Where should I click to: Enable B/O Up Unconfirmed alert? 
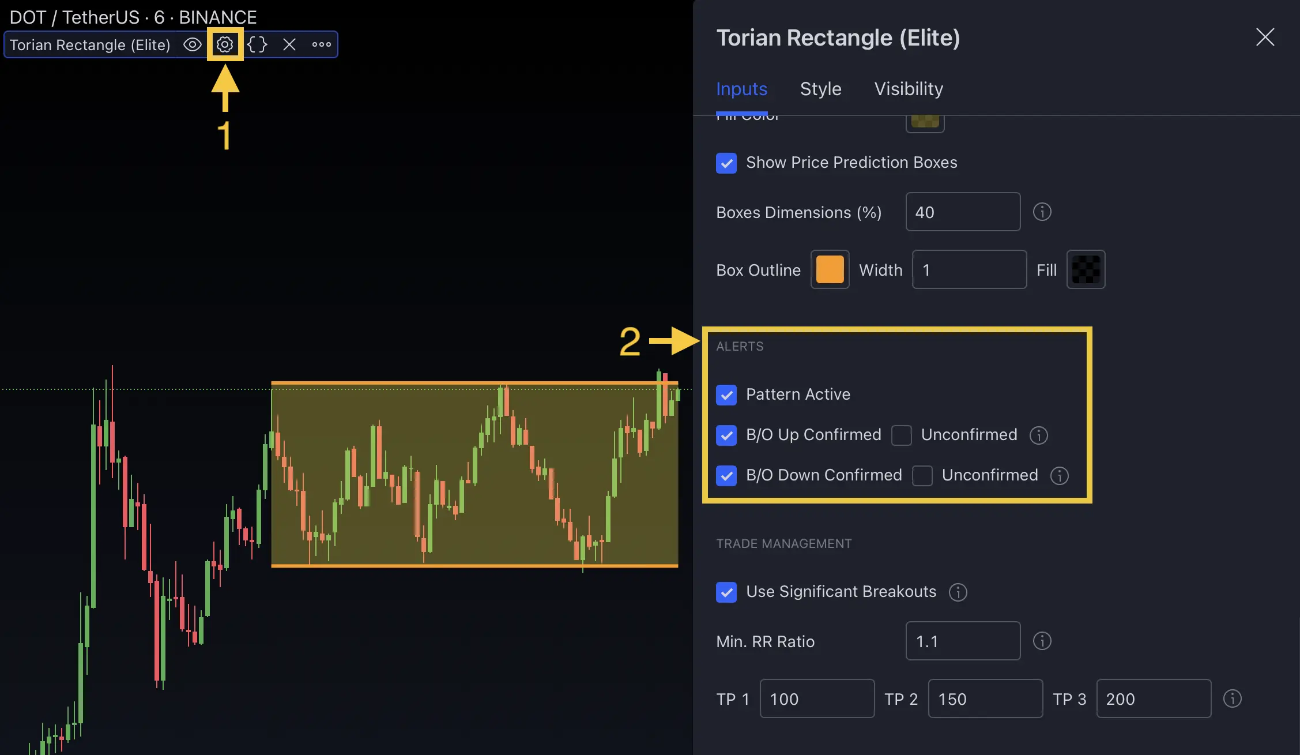coord(902,435)
